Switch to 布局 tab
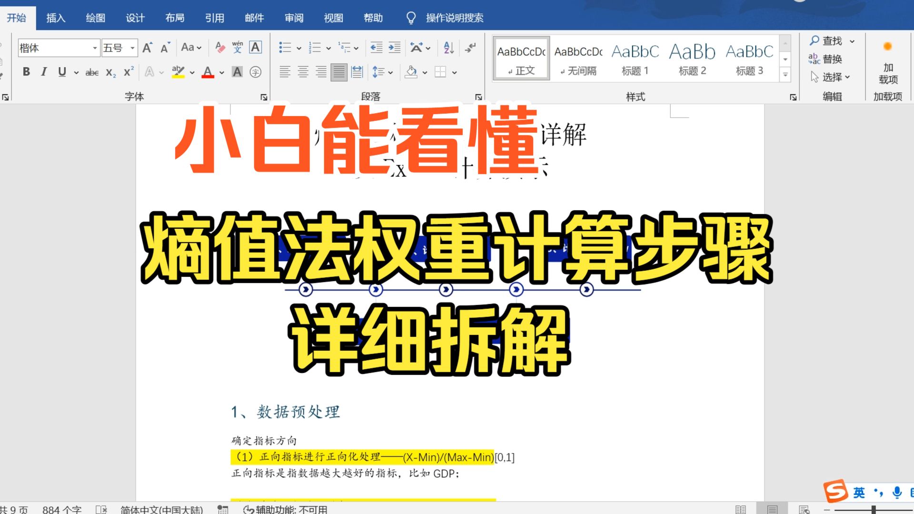914x514 pixels. (x=175, y=18)
